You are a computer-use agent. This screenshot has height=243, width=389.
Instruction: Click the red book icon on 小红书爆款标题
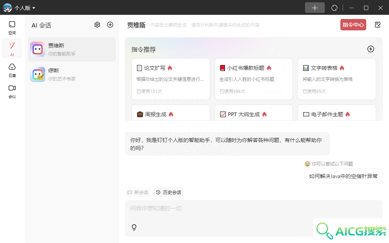(x=223, y=68)
